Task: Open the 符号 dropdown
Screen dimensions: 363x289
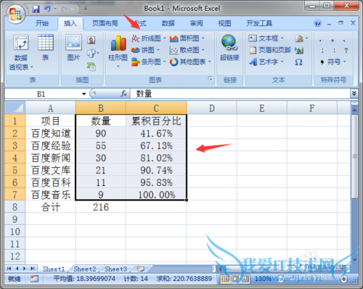Action: click(333, 62)
